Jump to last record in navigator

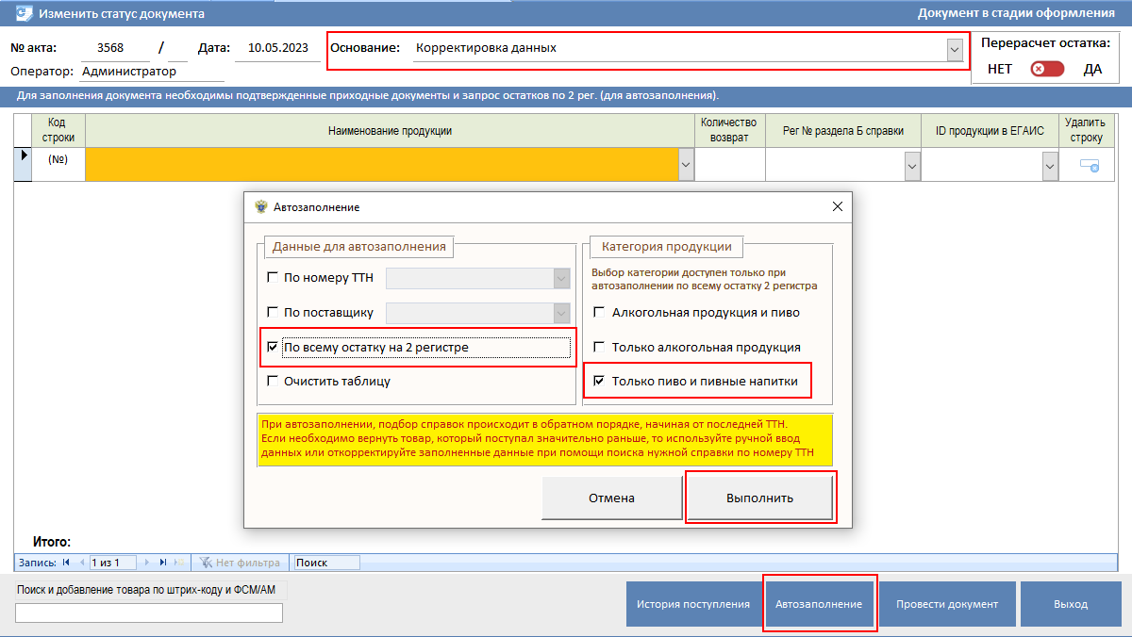tap(163, 563)
